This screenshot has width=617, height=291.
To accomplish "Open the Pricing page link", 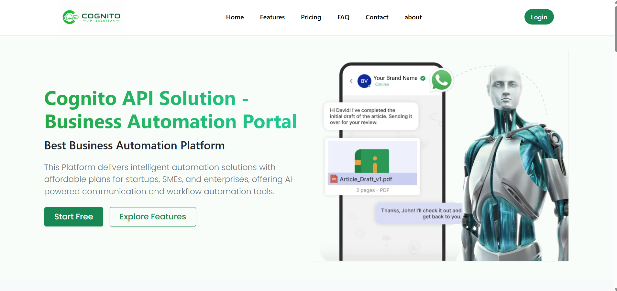I will [311, 17].
